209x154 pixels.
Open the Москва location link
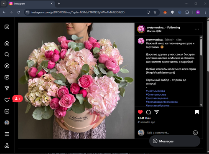click(x=154, y=31)
